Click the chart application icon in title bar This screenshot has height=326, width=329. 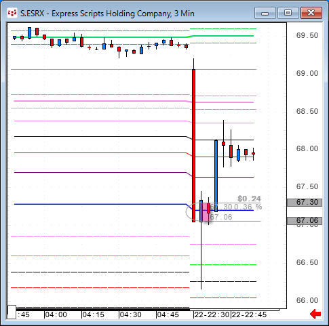[x=12, y=14]
